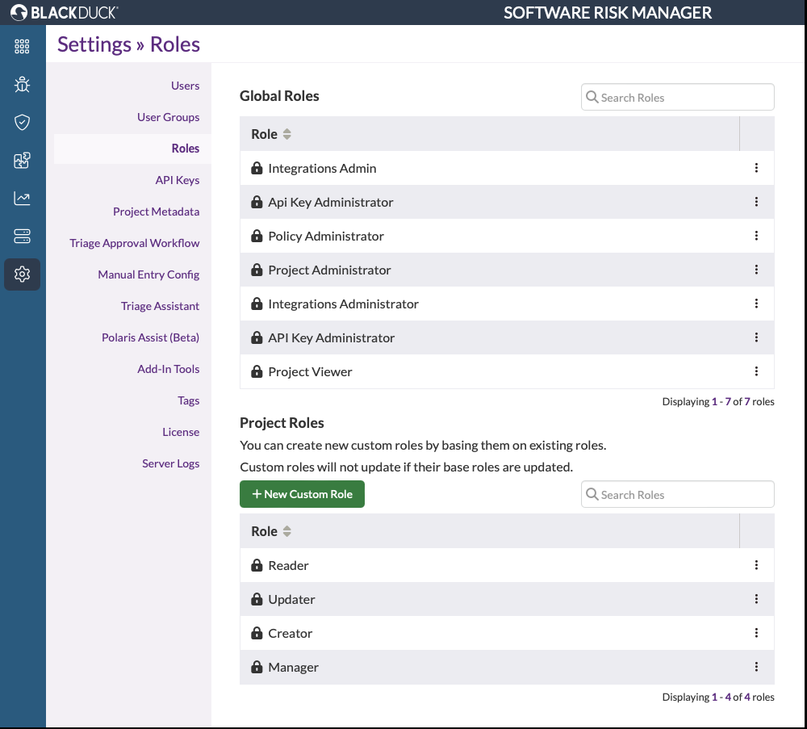Select the Project Administrator role text
807x729 pixels.
(329, 270)
